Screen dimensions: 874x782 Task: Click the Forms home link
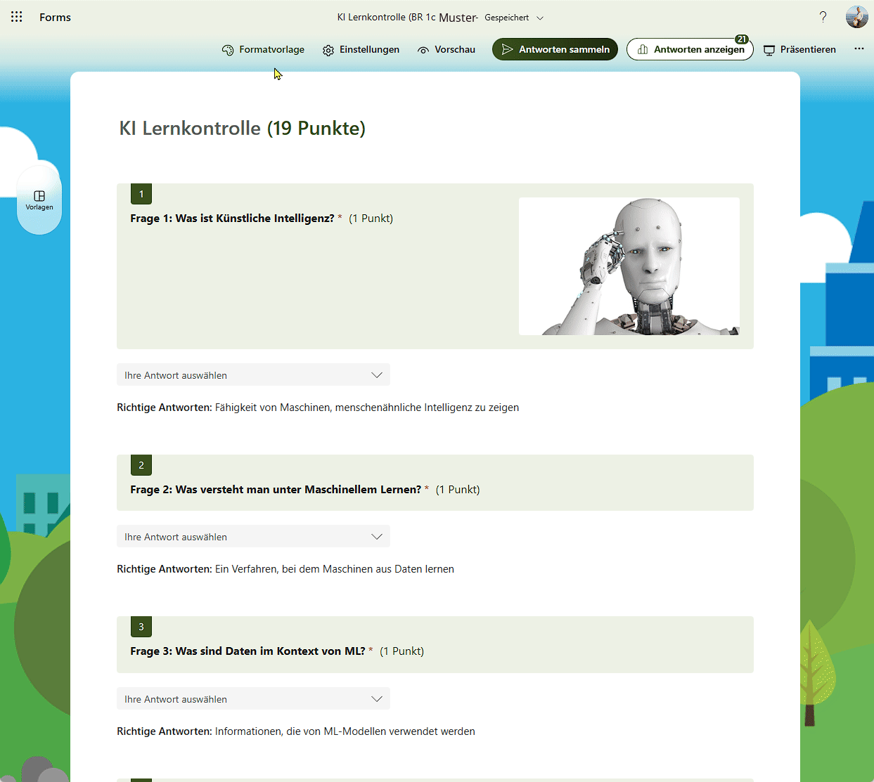[55, 17]
